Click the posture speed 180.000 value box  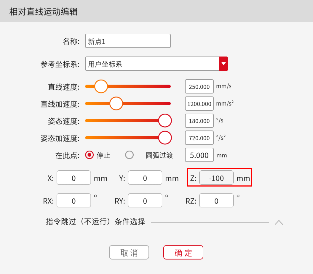199,121
